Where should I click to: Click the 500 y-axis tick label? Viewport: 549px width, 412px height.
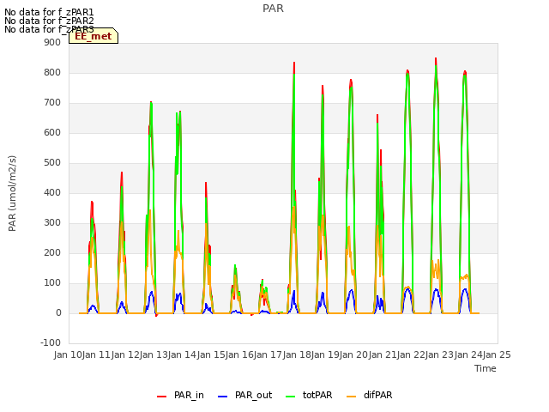pyautogui.click(x=52, y=163)
